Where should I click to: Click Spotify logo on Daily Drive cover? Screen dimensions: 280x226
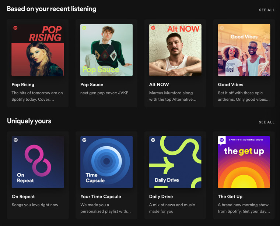(x=153, y=140)
